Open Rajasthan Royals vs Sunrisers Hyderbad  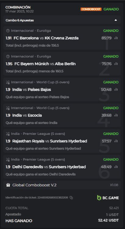(50, 141)
